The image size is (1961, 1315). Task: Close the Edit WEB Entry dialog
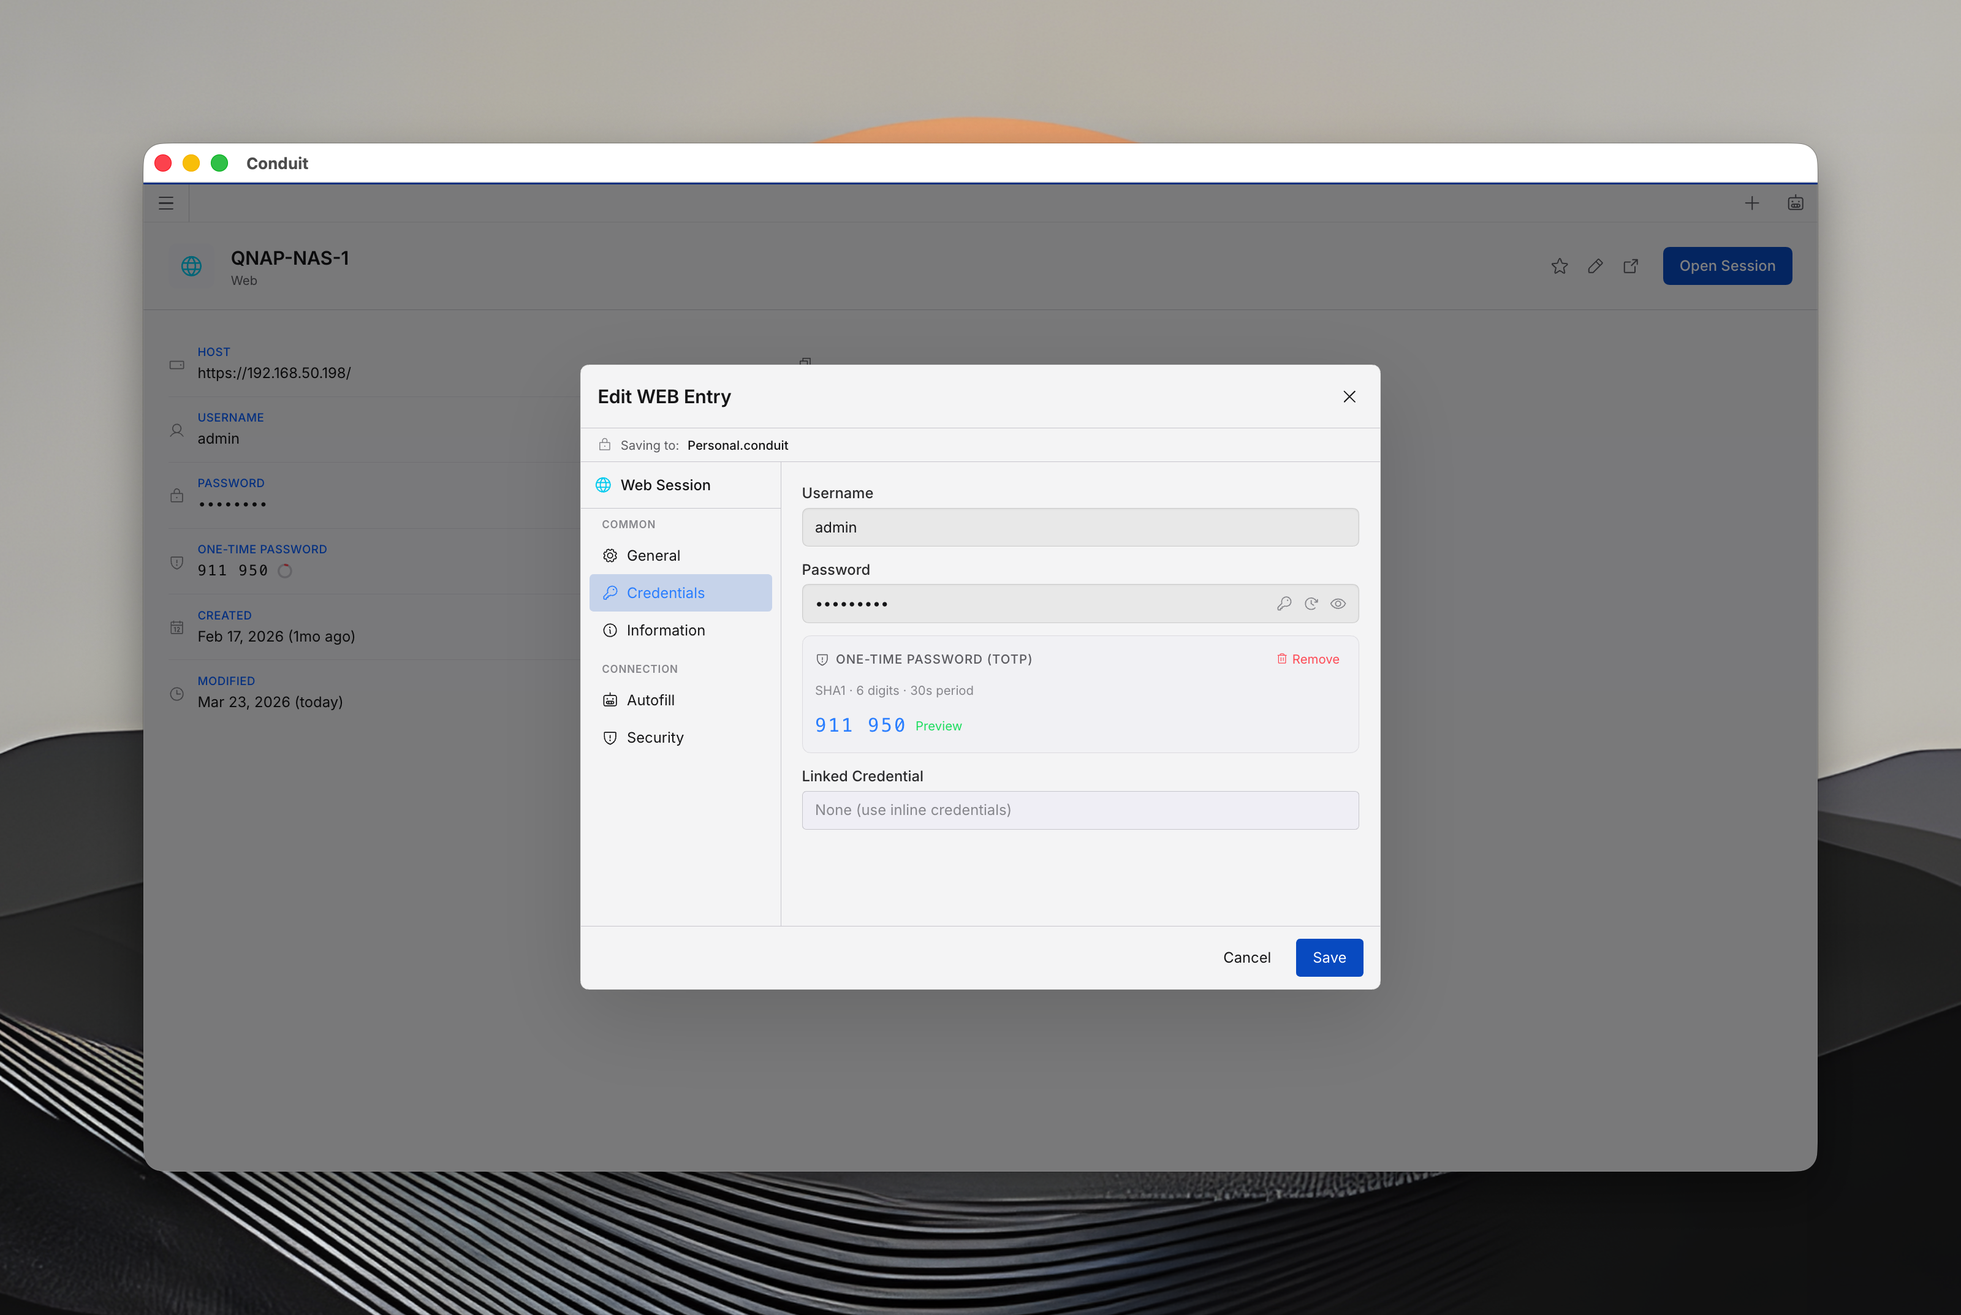pos(1349,396)
